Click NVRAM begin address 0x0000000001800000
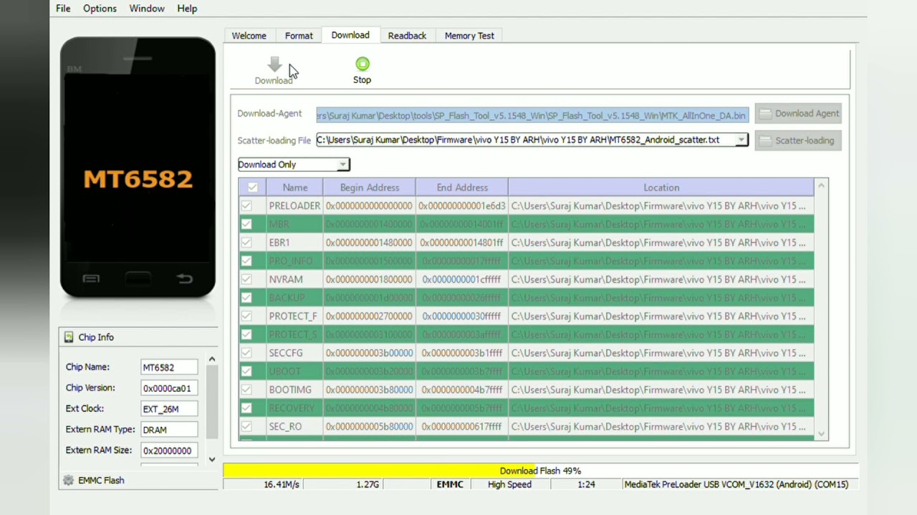The image size is (917, 515). coord(369,280)
